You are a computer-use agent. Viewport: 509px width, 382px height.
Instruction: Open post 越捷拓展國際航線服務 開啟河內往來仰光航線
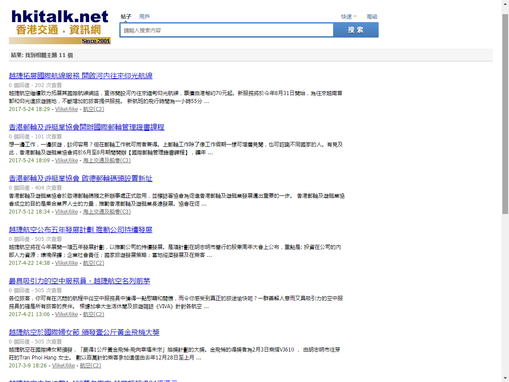click(x=80, y=76)
